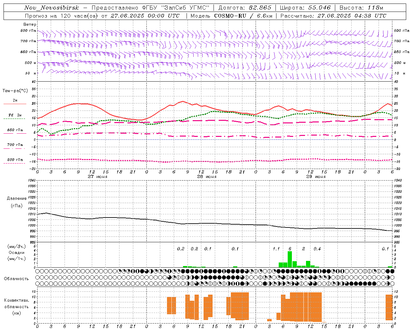
Task: Click the 'Облачность' cloud cover label
Action: click(16, 279)
